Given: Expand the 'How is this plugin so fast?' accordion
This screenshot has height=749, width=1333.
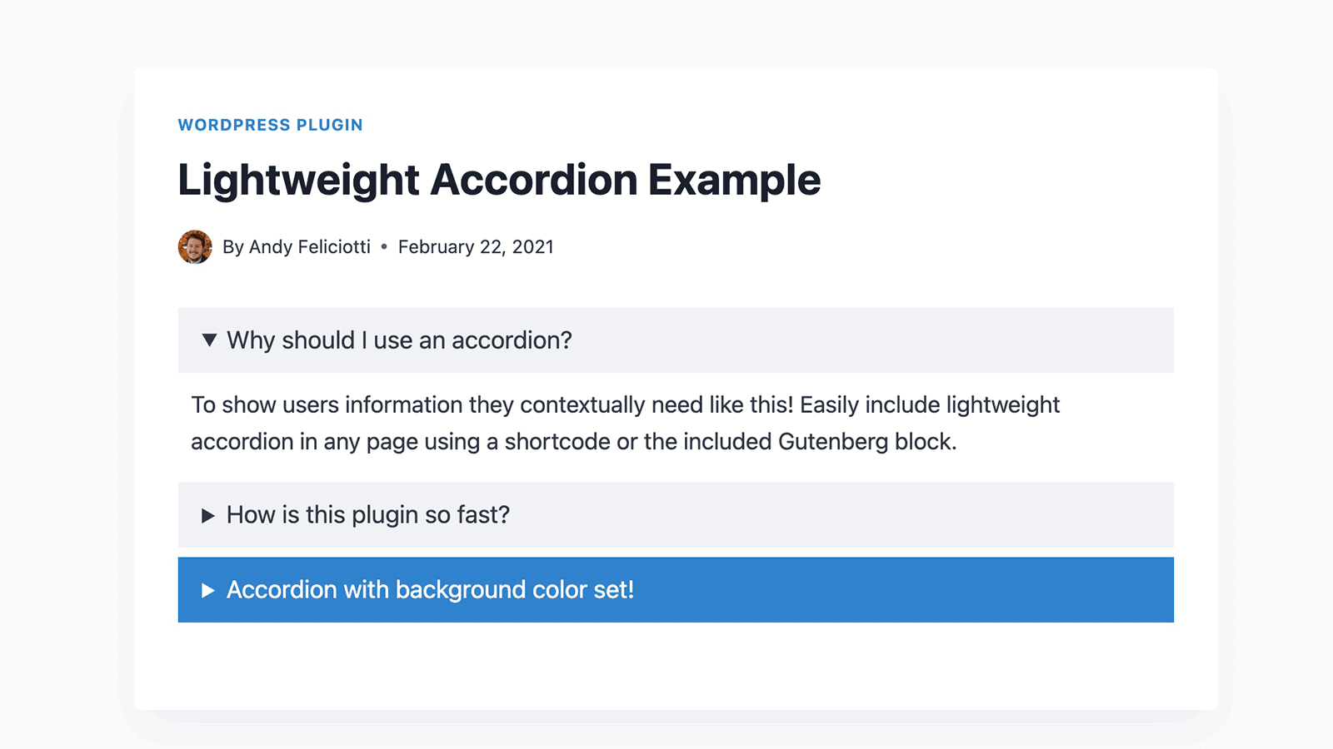Looking at the screenshot, I should pos(367,515).
